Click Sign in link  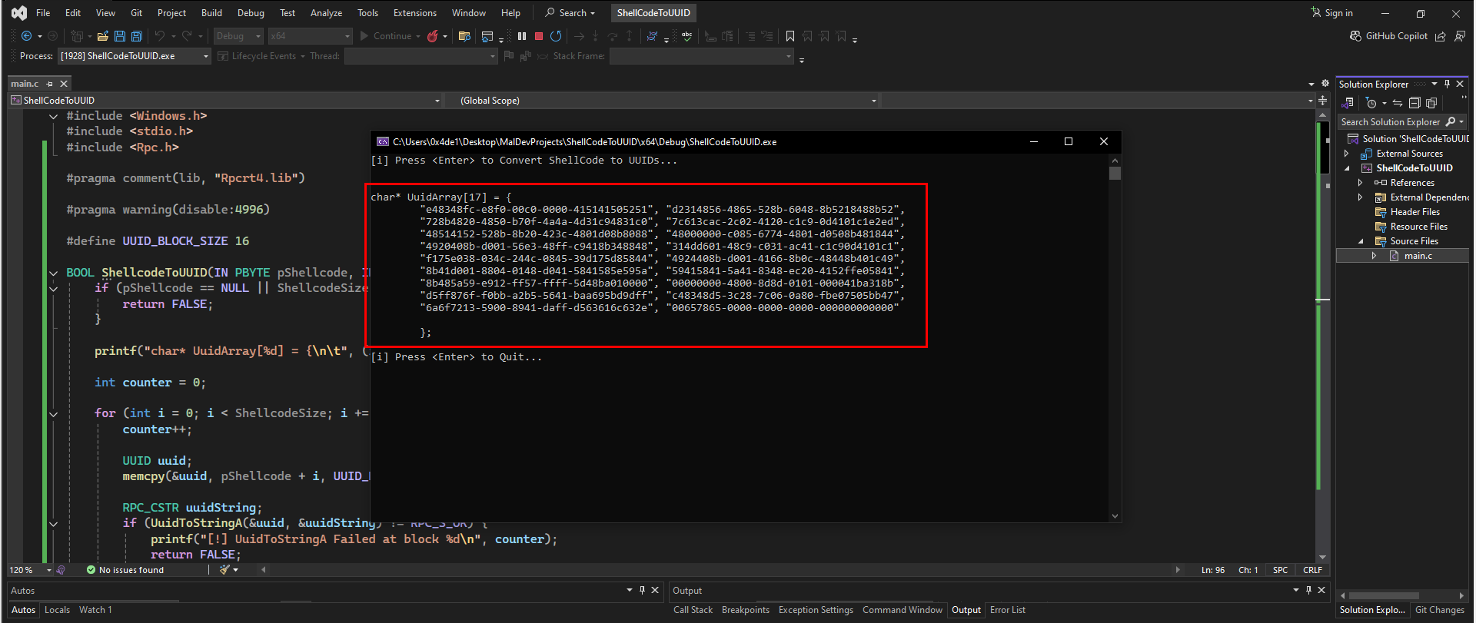click(x=1332, y=13)
